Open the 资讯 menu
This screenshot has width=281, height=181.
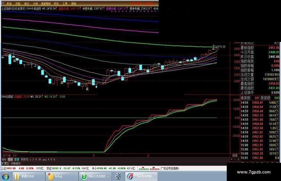click(56, 3)
